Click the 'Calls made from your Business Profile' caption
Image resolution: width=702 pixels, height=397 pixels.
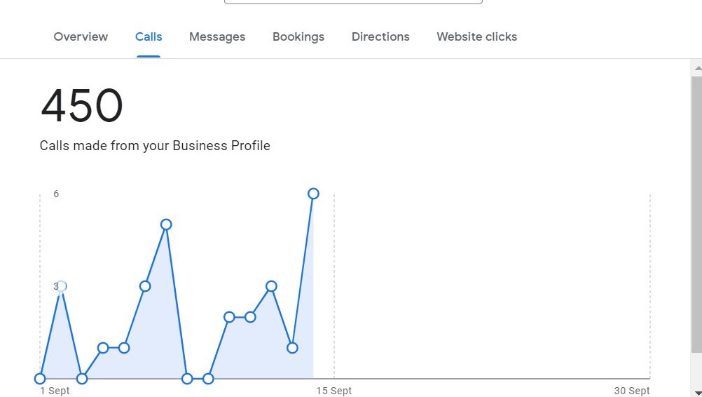click(x=155, y=146)
